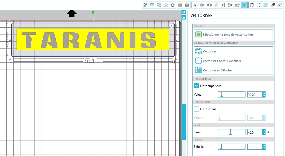
Task: Click the 47,88 mm height dimension label
Action: (7, 40)
